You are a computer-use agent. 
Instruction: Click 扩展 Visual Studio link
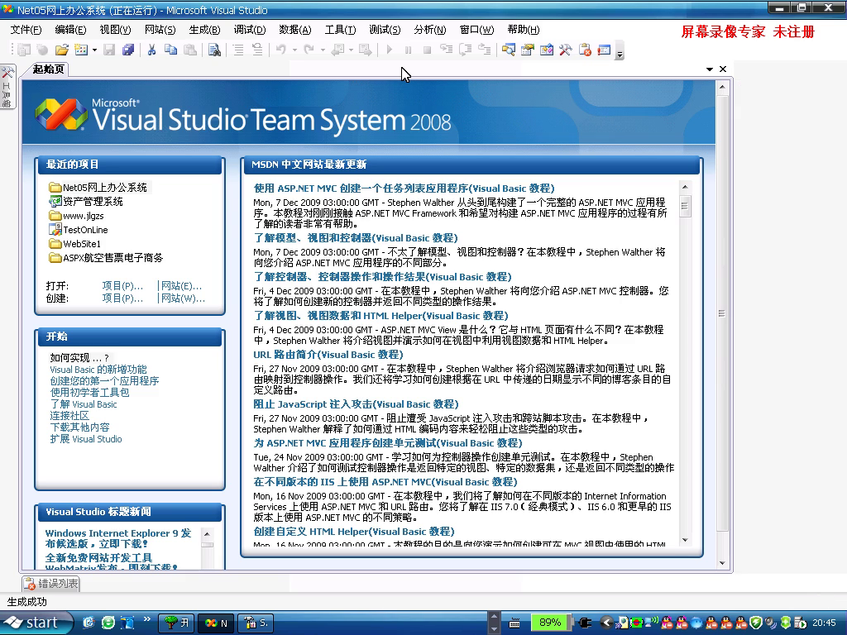(x=86, y=439)
